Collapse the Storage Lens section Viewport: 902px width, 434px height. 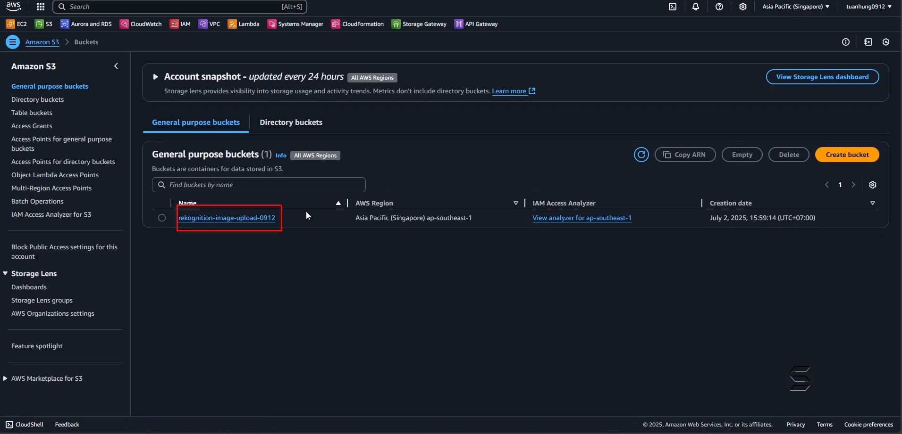tap(5, 273)
